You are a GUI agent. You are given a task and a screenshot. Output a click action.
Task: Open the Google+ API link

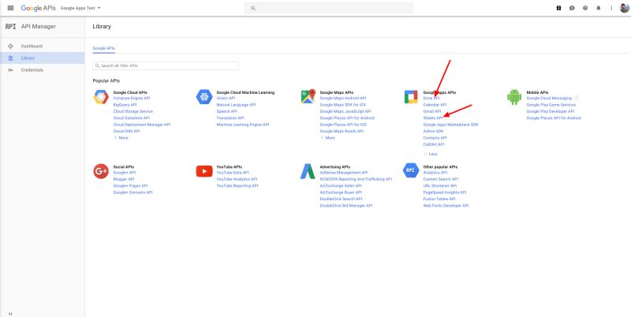coord(125,173)
